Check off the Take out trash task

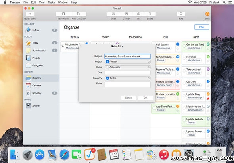pos(184,71)
